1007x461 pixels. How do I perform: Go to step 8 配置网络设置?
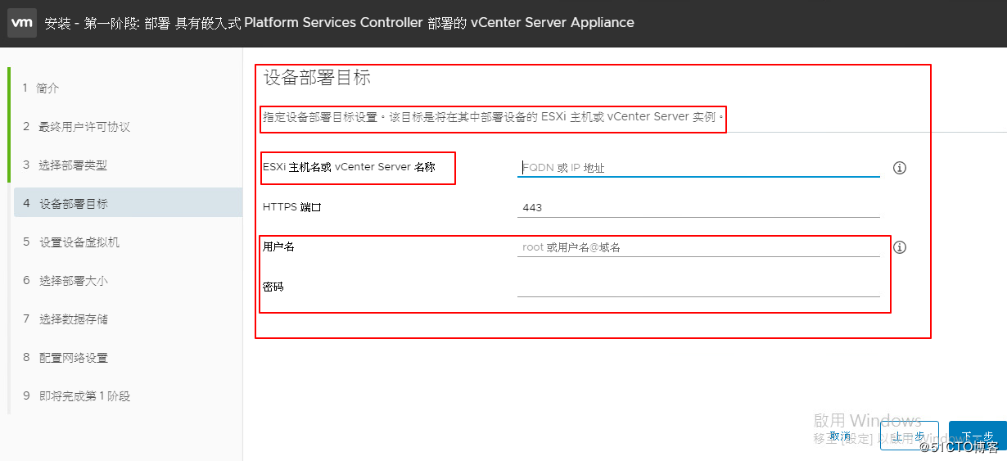72,358
